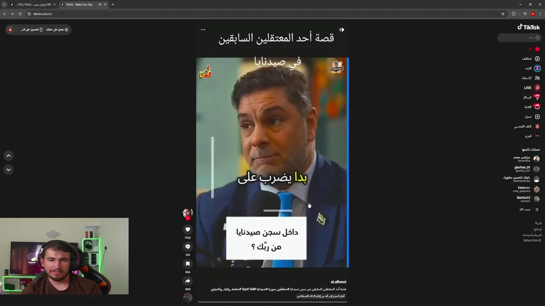Image resolution: width=545 pixels, height=306 pixels.
Task: Mute the video with the speaker icon
Action: (342, 30)
